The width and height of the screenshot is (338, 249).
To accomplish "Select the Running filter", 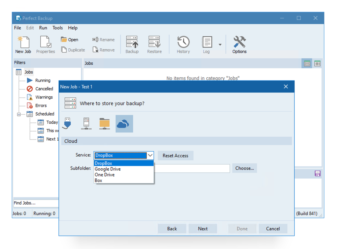I will (x=43, y=80).
